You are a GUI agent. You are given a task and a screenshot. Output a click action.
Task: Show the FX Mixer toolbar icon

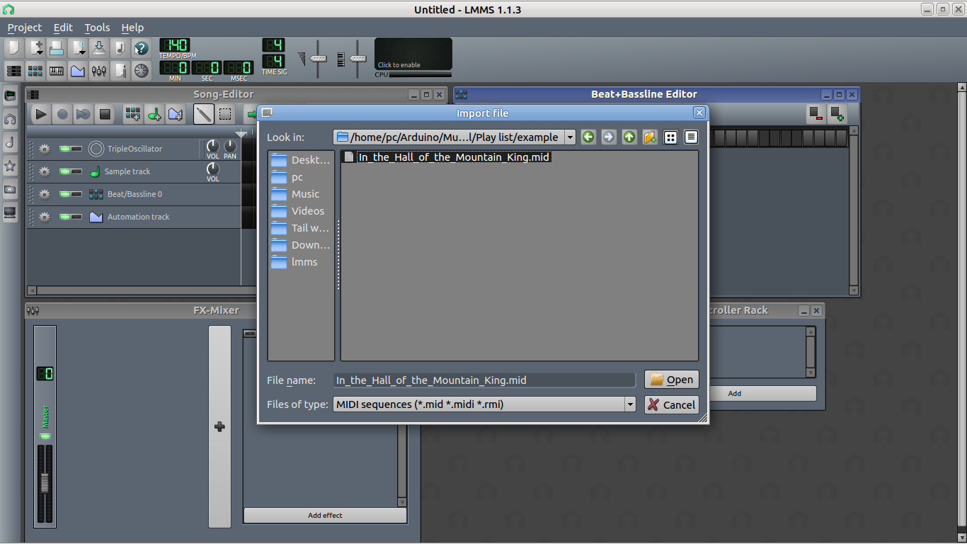(99, 70)
